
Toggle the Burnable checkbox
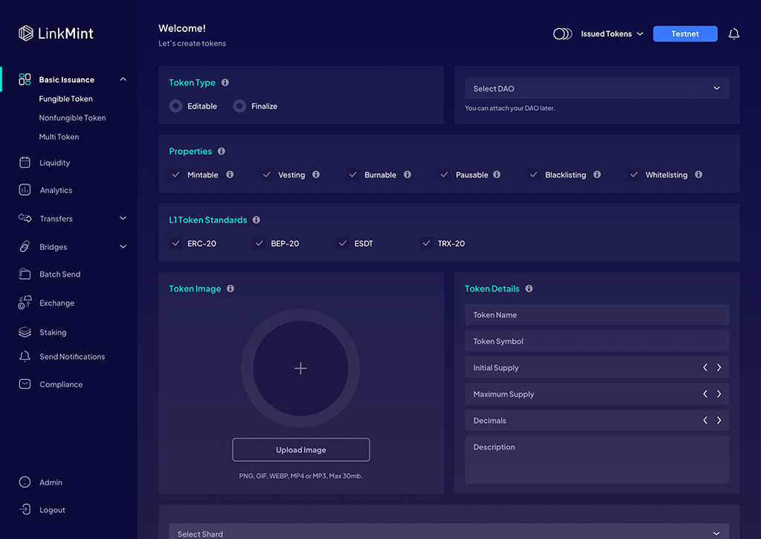pyautogui.click(x=353, y=174)
